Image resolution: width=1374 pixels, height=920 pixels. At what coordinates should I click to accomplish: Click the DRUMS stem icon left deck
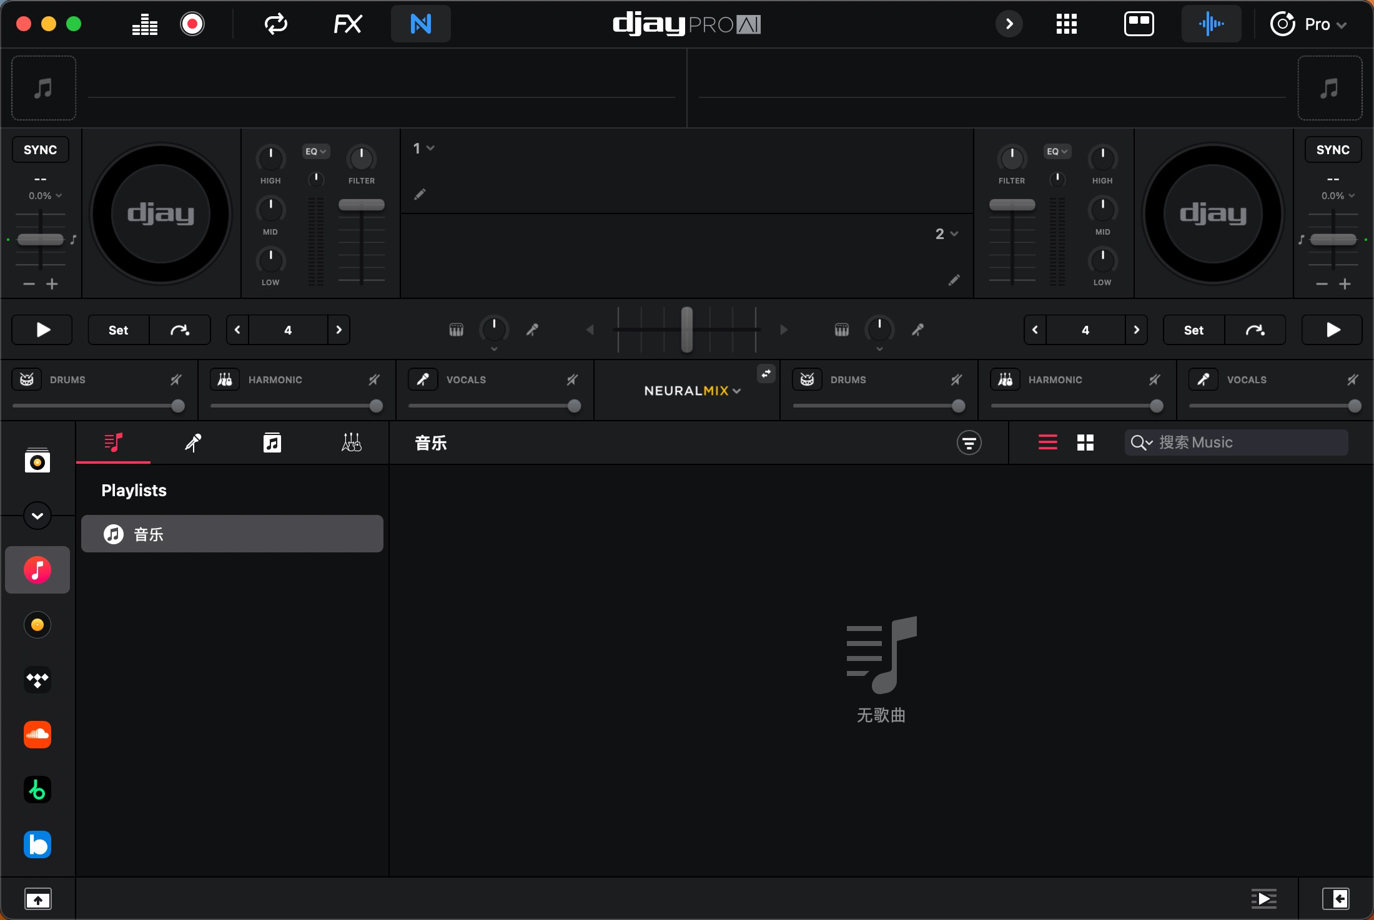click(x=27, y=379)
